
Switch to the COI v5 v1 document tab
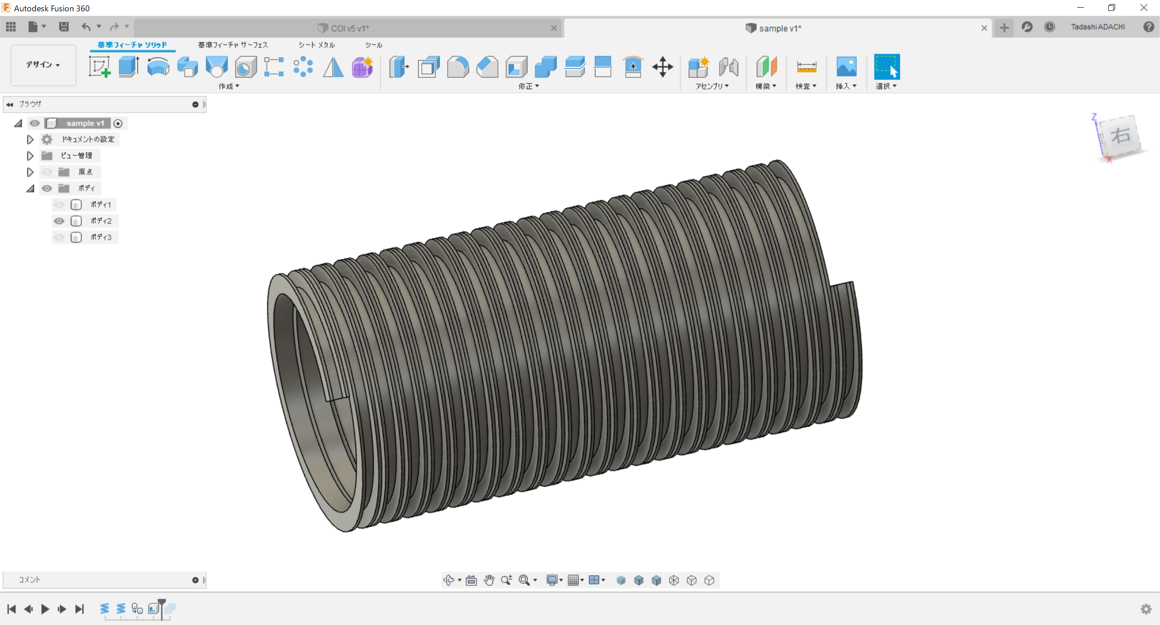coord(349,28)
